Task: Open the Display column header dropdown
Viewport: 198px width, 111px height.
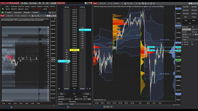Action: [x=8, y=7]
